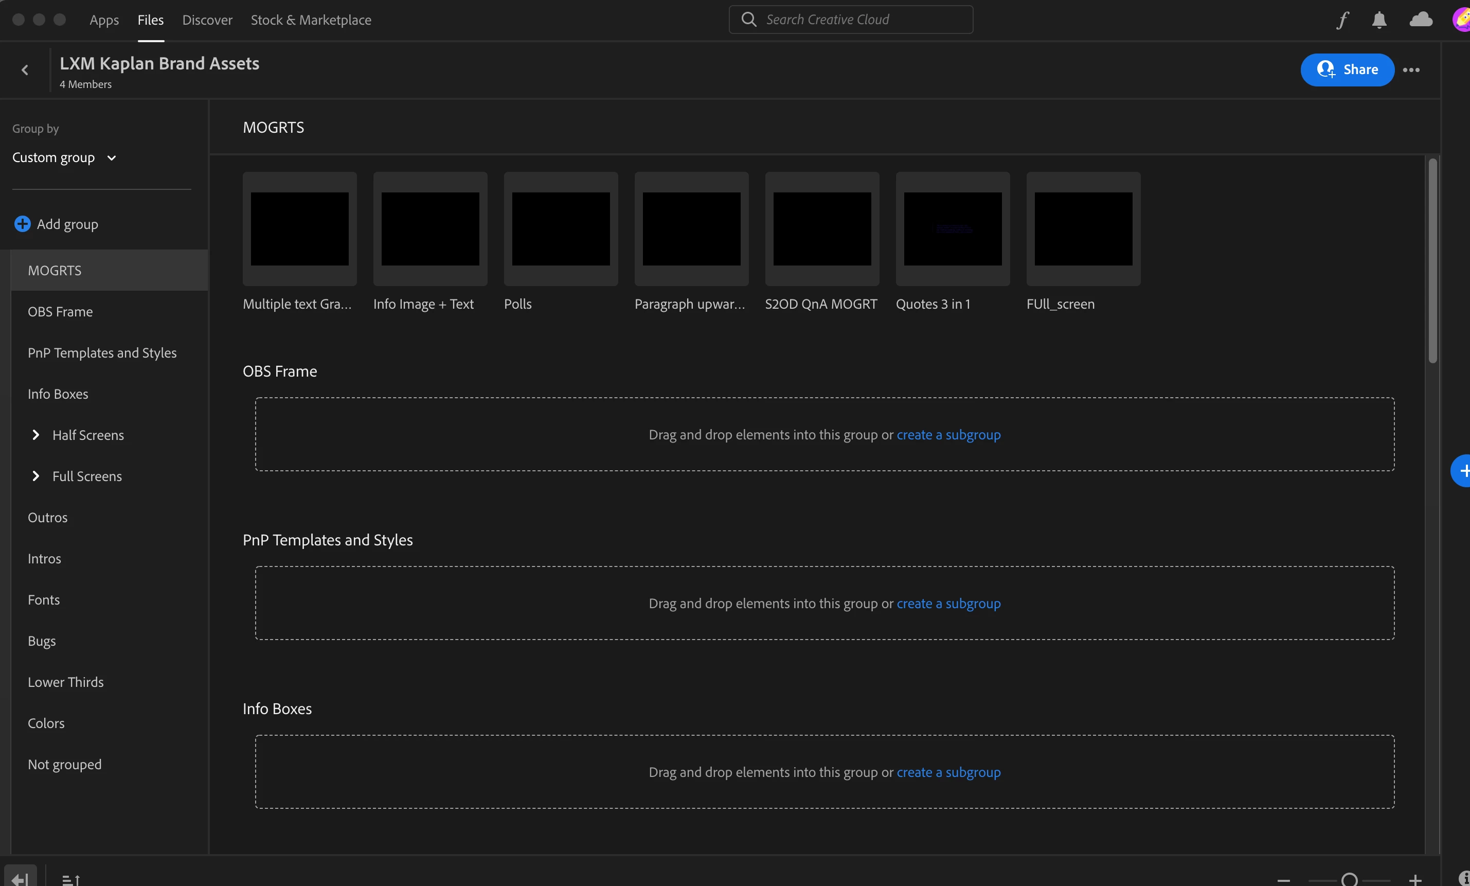The image size is (1470, 886).
Task: Click the cloud sync status icon
Action: point(1421,20)
